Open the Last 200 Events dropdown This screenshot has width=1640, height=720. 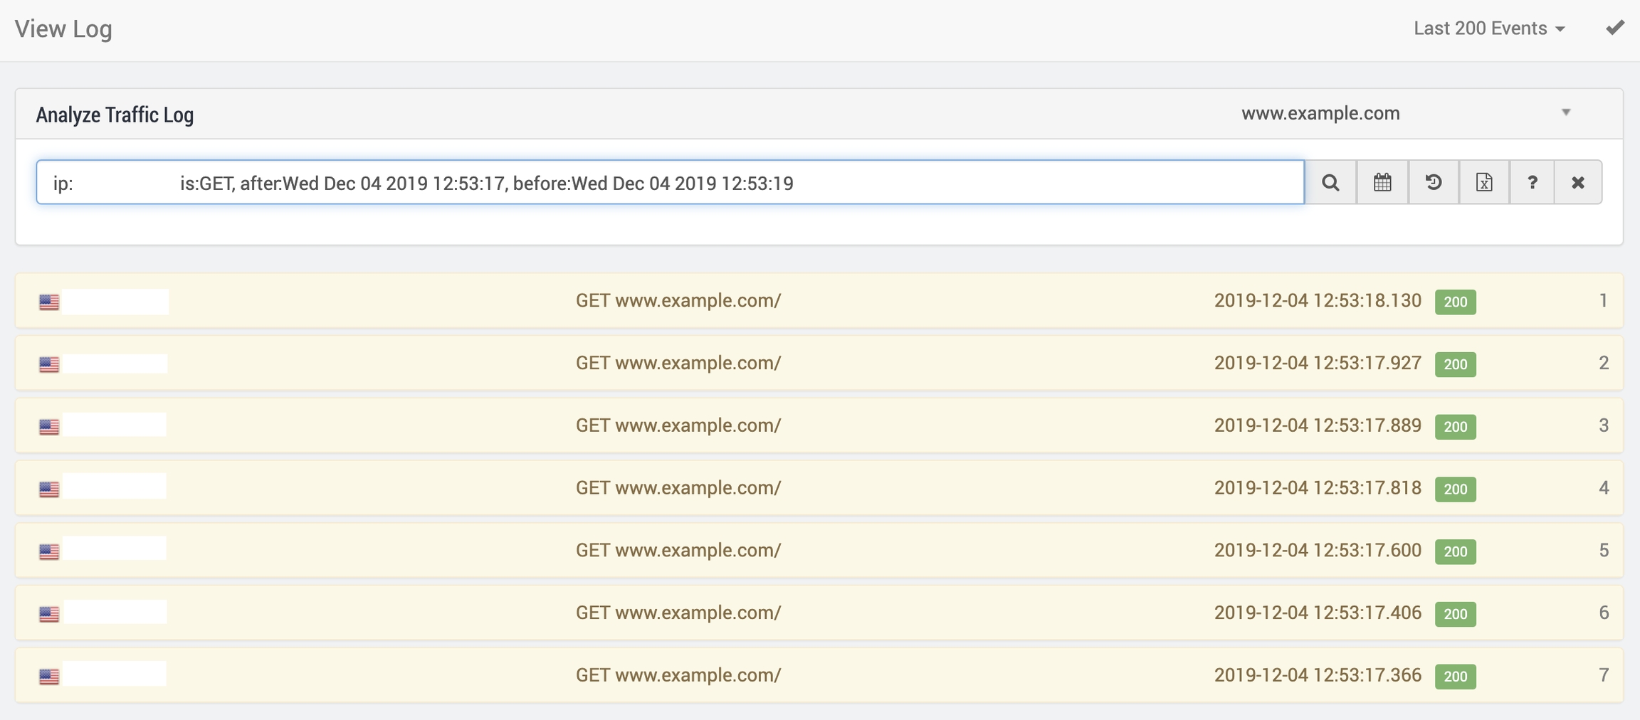[1488, 28]
